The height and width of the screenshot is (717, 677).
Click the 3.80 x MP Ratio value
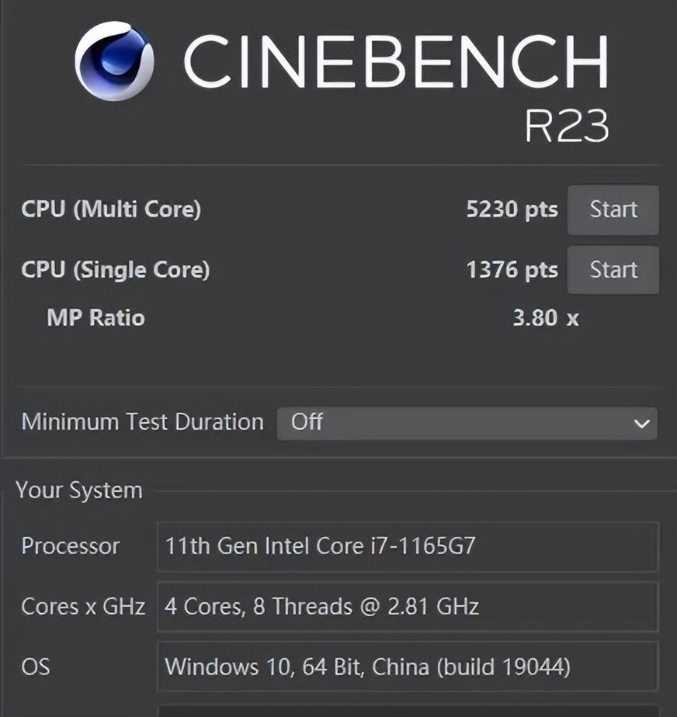pyautogui.click(x=545, y=317)
